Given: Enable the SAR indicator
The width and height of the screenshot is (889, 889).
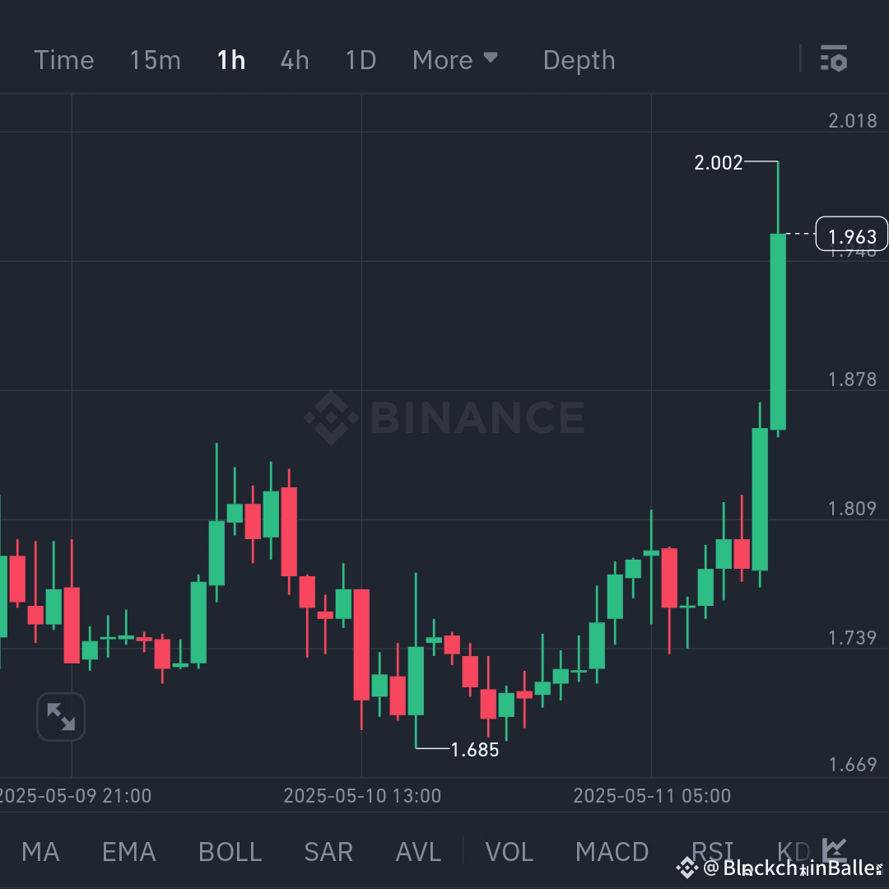Looking at the screenshot, I should 328,851.
